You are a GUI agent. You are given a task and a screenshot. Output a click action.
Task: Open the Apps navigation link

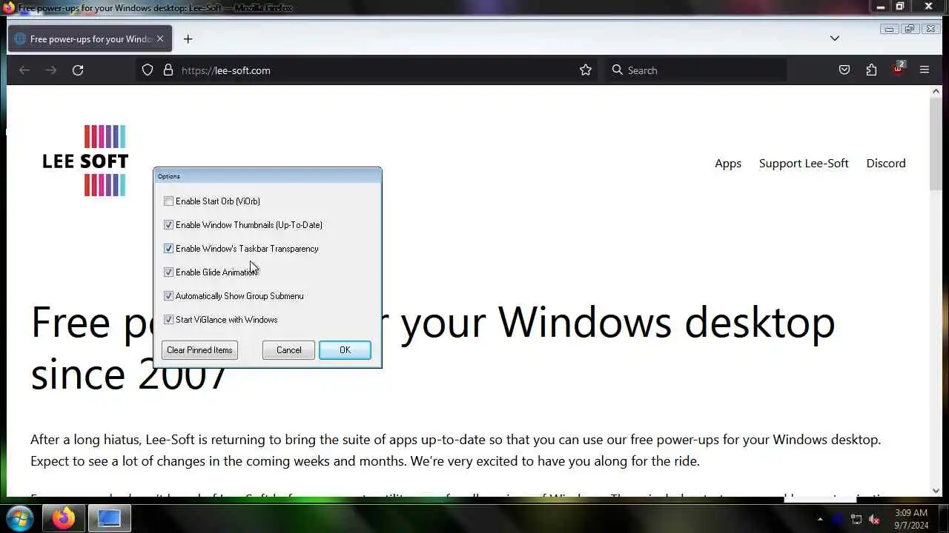728,164
